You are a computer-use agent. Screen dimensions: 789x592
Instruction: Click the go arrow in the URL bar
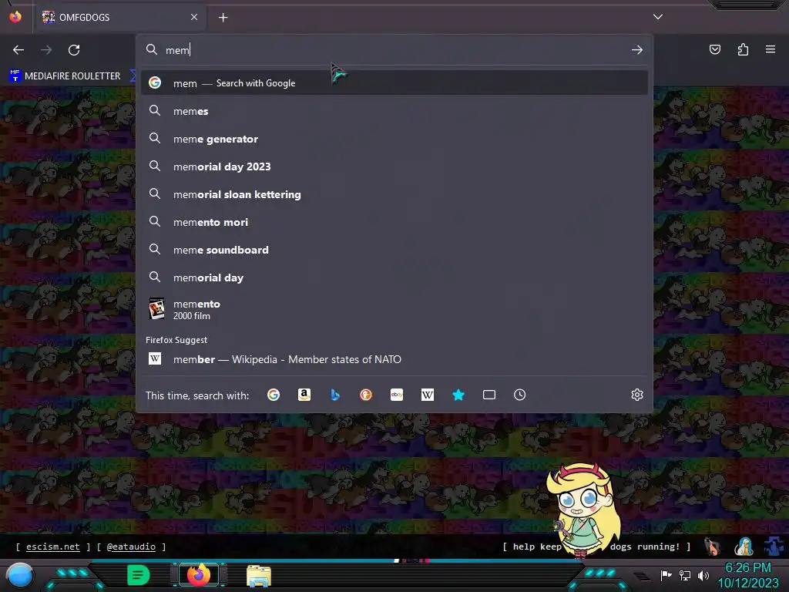(637, 50)
